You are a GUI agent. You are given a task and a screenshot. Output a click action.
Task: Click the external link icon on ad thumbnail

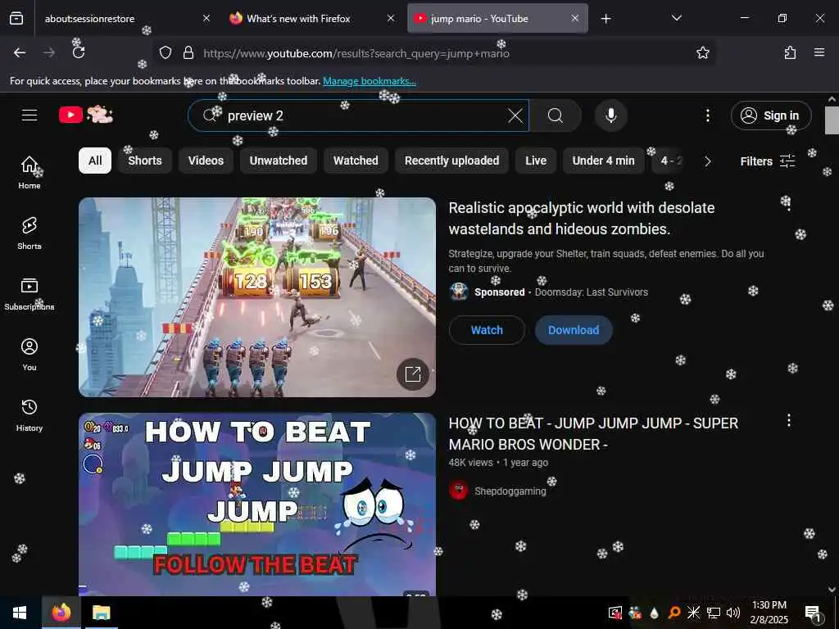coord(413,373)
